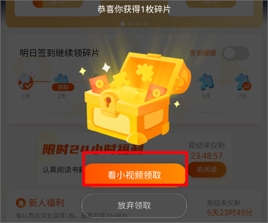Tap the 新人福利 heading
This screenshot has width=268, height=223.
pyautogui.click(x=46, y=203)
